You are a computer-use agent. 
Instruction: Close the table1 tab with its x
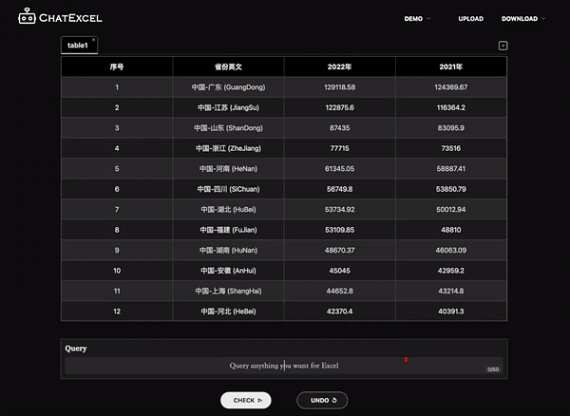pyautogui.click(x=93, y=40)
